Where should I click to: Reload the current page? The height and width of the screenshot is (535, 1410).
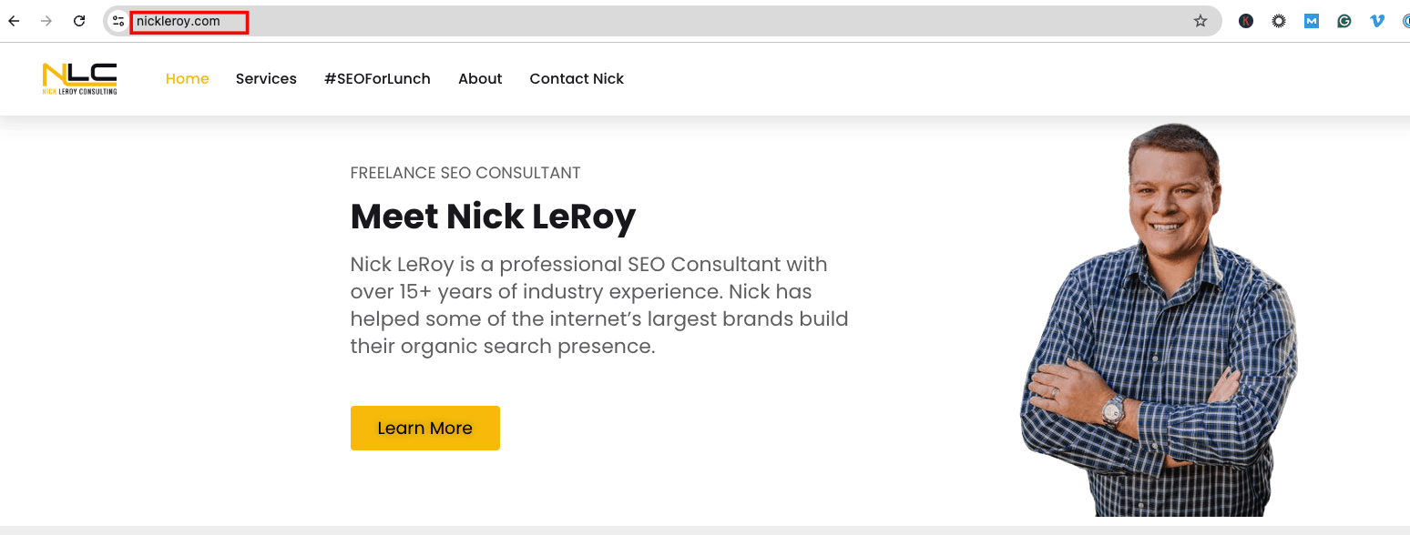79,21
